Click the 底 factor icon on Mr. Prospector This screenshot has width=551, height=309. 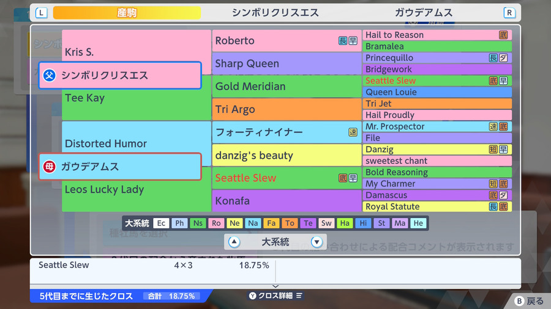pyautogui.click(x=503, y=126)
